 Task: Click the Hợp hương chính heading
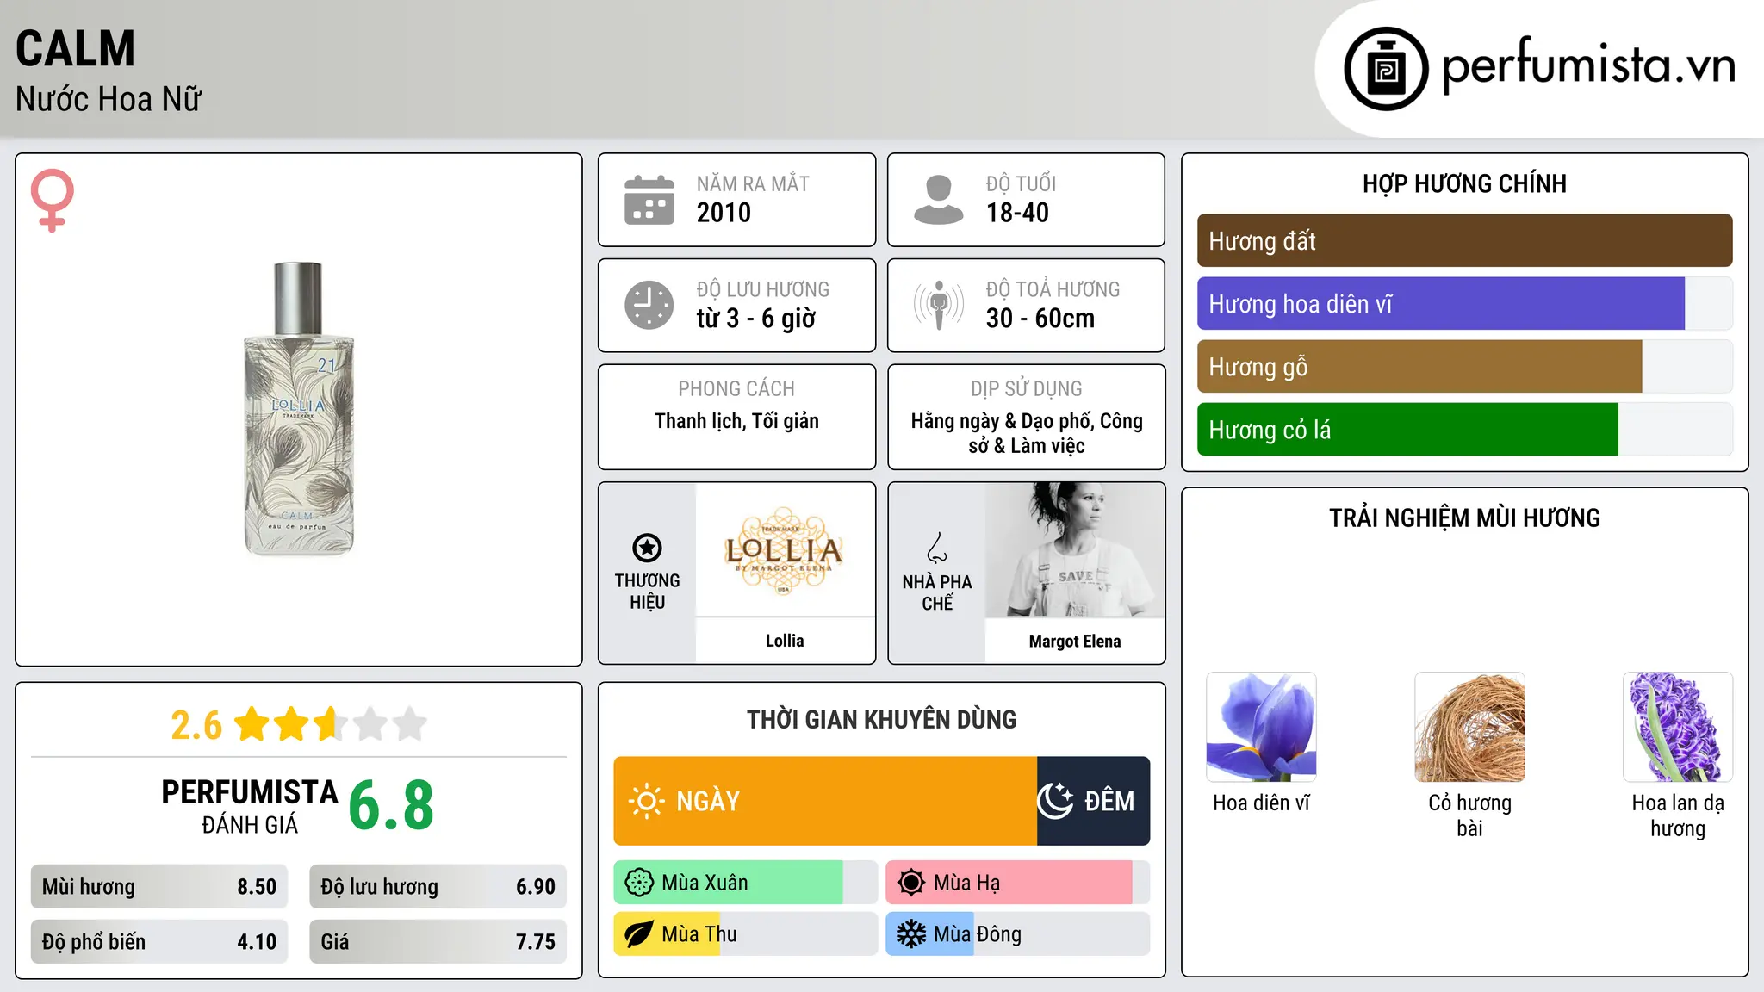pos(1464,183)
